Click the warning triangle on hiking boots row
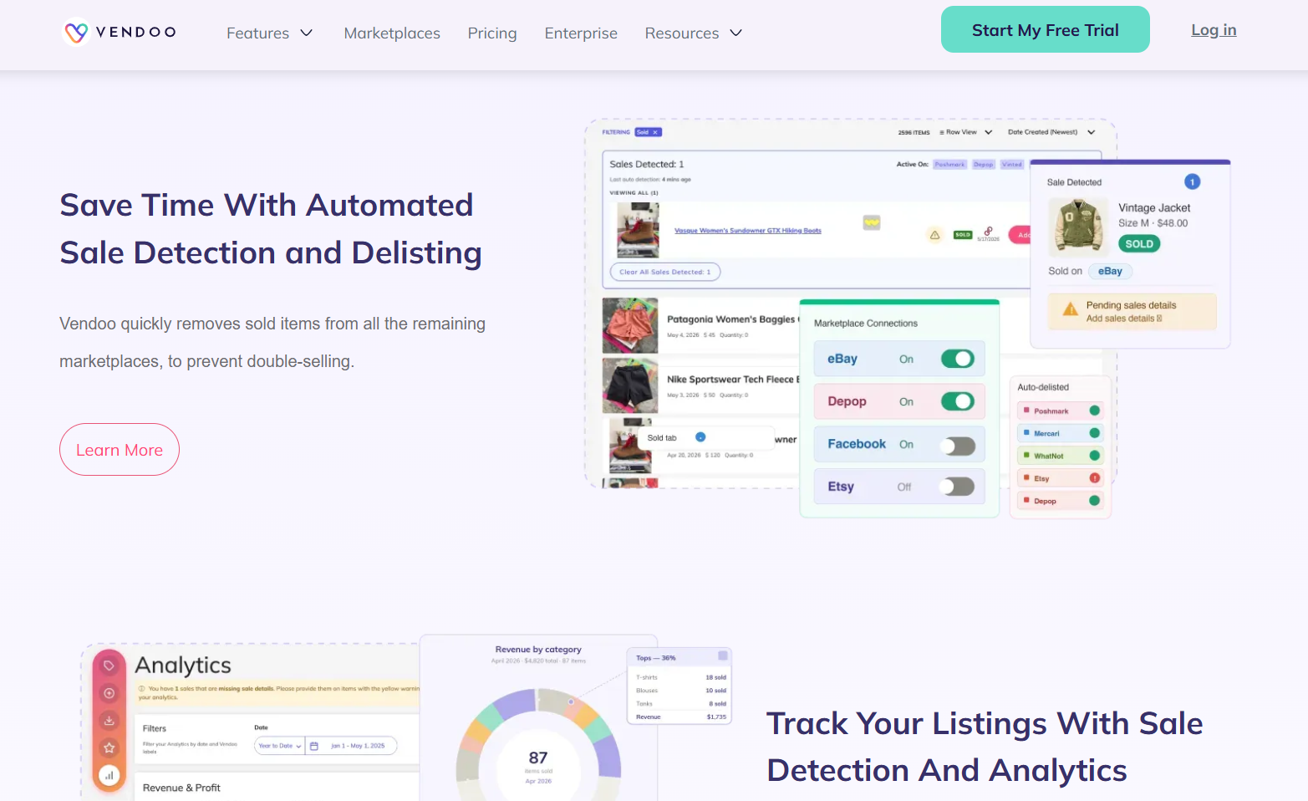The height and width of the screenshot is (801, 1308). 934,235
